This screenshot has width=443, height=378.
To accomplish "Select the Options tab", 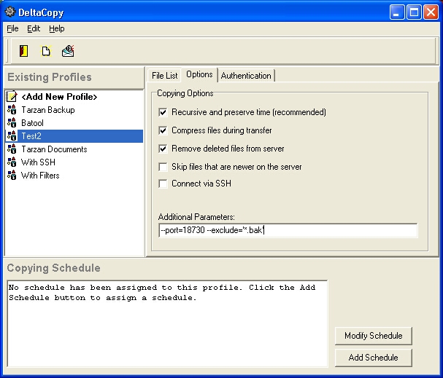I will (x=199, y=74).
